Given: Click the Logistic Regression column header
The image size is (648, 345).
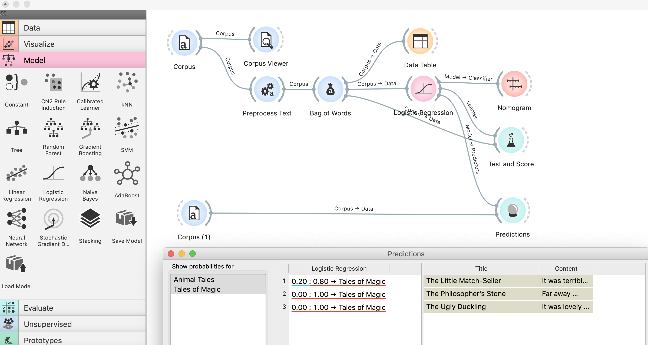Looking at the screenshot, I should 339,268.
